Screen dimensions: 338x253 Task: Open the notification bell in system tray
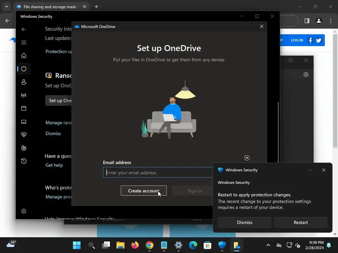329,245
